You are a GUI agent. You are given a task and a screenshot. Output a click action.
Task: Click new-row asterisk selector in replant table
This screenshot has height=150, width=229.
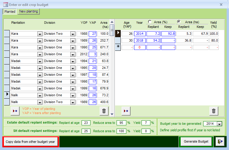click(x=118, y=47)
